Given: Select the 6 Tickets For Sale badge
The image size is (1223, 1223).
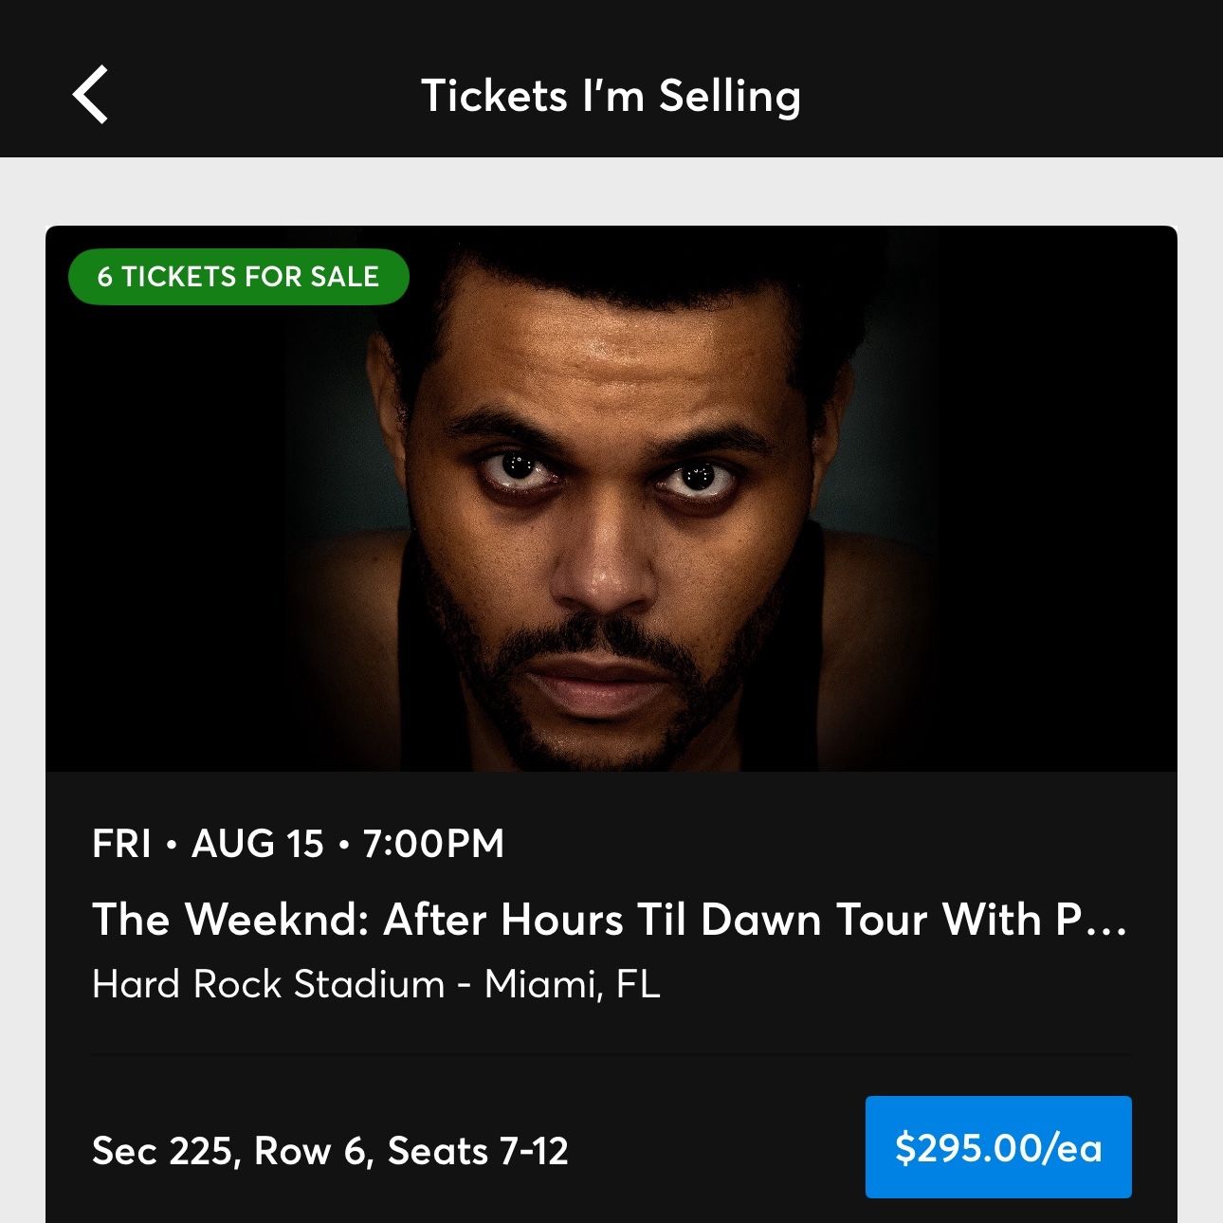Looking at the screenshot, I should pyautogui.click(x=238, y=277).
